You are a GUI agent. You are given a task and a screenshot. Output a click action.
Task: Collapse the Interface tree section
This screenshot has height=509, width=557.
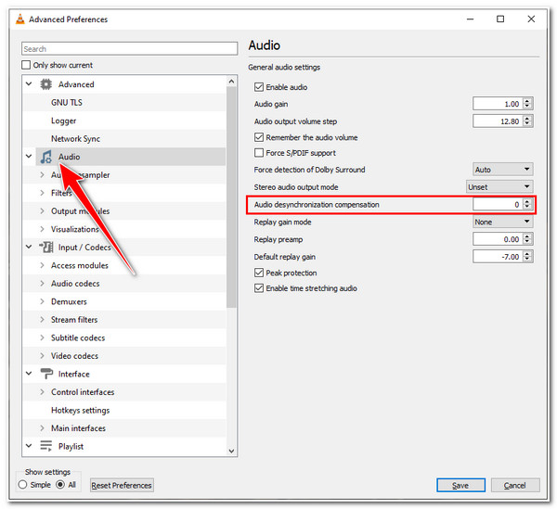coord(29,374)
